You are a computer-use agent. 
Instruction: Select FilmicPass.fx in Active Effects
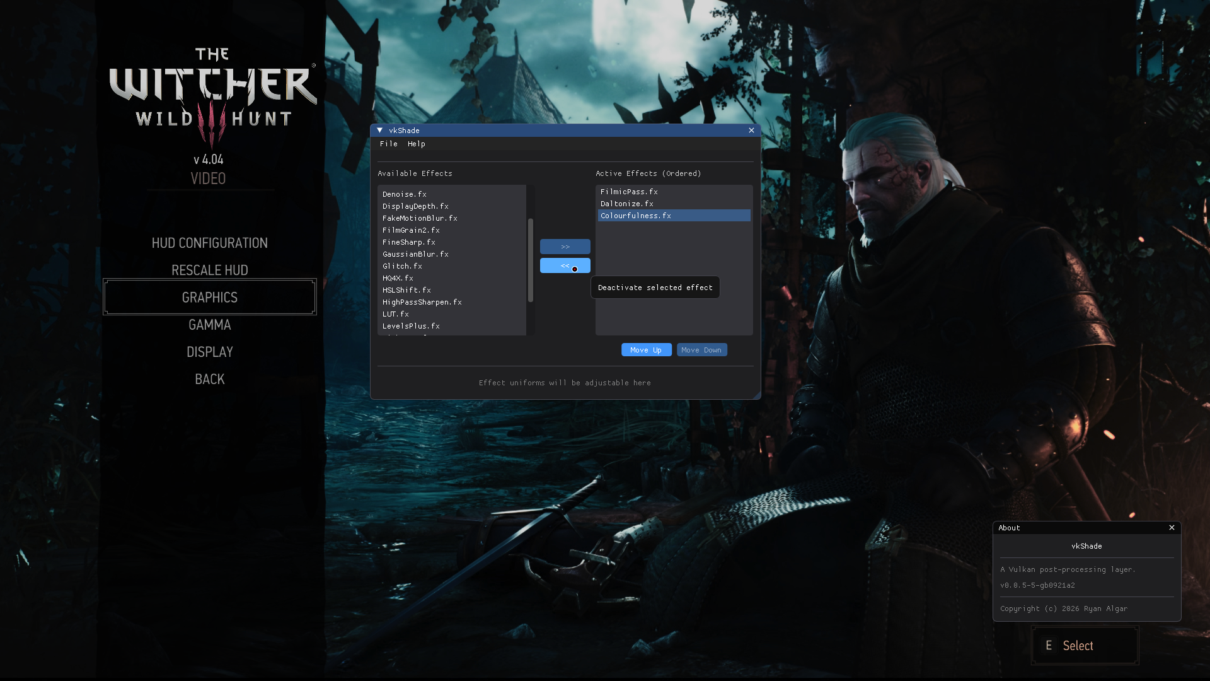click(x=629, y=192)
